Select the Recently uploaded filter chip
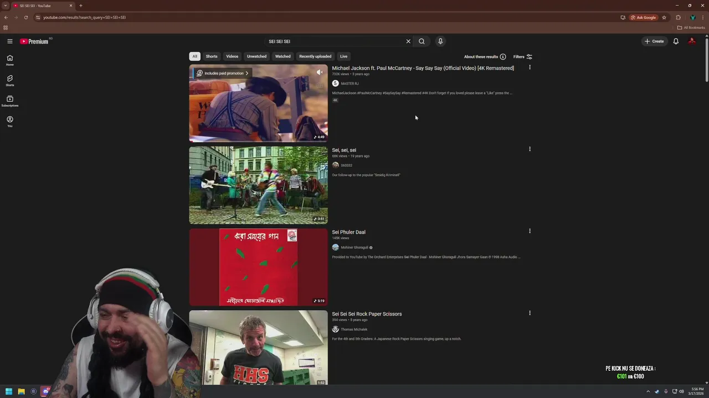This screenshot has height=398, width=709. [315, 56]
